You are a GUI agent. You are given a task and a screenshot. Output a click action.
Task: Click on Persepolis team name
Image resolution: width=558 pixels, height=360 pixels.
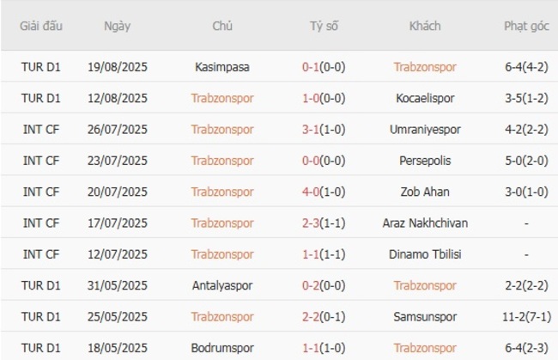tap(425, 161)
